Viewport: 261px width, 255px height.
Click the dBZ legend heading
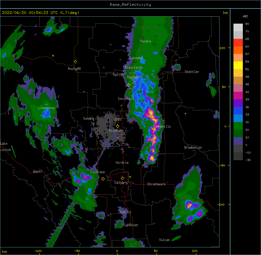pyautogui.click(x=245, y=16)
